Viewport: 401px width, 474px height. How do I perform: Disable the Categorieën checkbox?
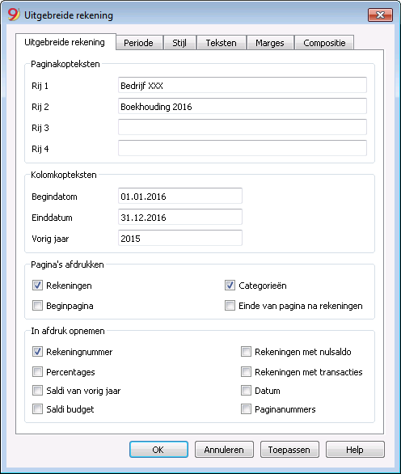pos(230,286)
